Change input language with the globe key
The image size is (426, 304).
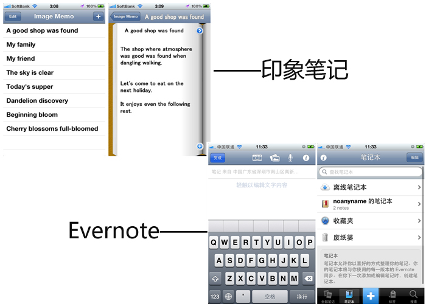[x=228, y=297]
